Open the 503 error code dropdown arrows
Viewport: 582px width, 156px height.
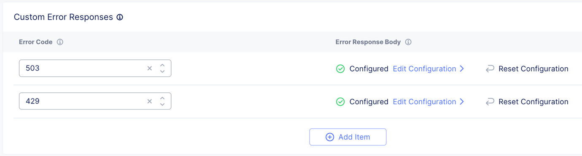[x=162, y=68]
